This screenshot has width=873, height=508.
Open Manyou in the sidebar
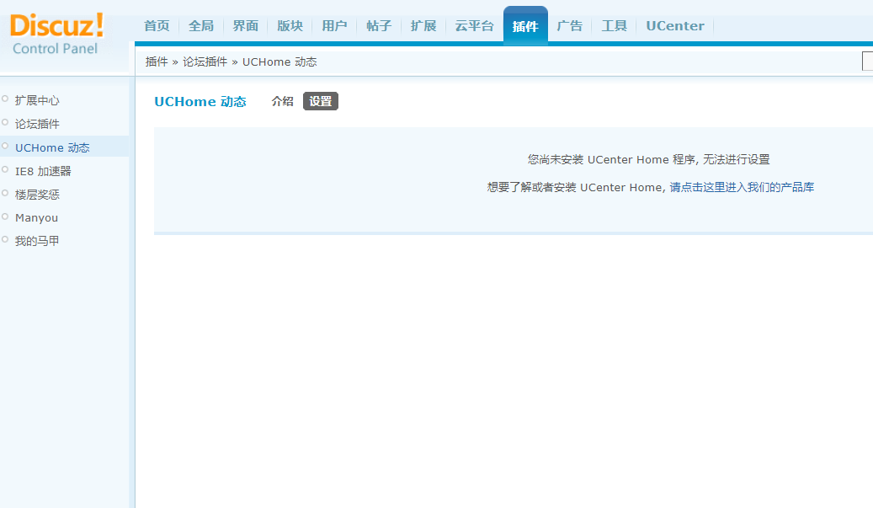pyautogui.click(x=37, y=218)
